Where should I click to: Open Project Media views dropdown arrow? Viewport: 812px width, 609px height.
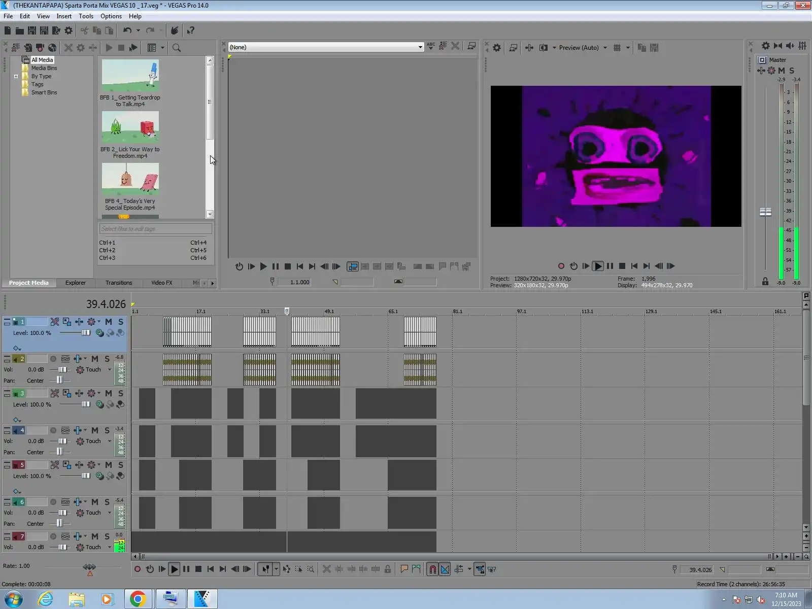pos(163,48)
